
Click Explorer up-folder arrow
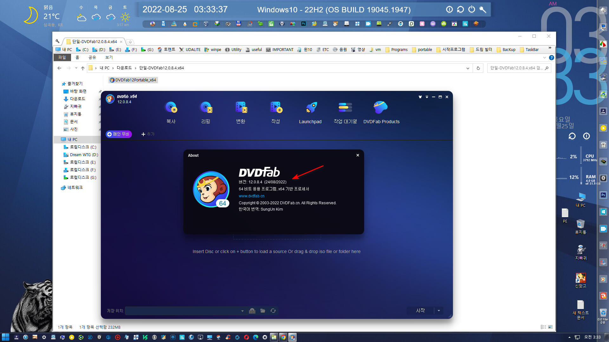tap(83, 68)
